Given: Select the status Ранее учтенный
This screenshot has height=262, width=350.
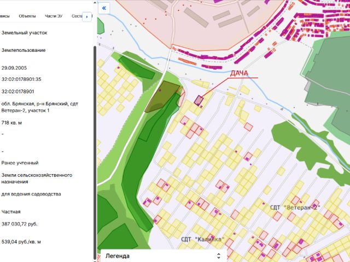Looking at the screenshot, I should click(20, 163).
